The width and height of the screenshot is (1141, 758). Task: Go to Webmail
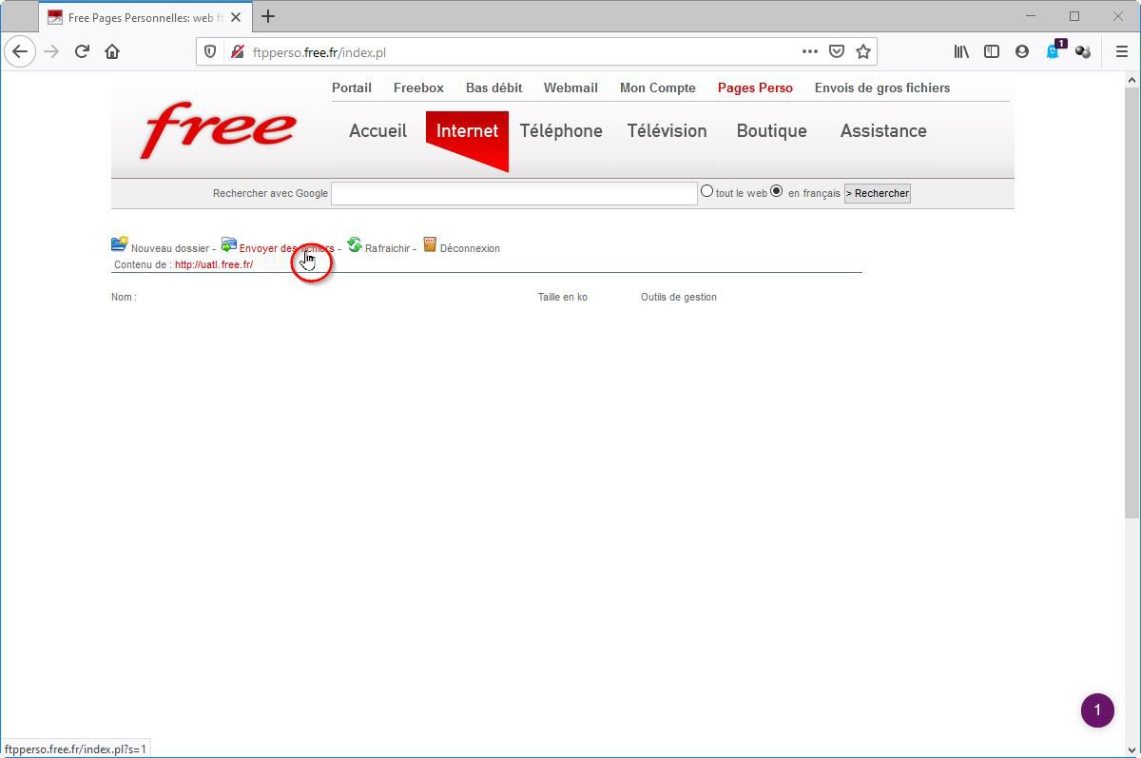pos(570,87)
